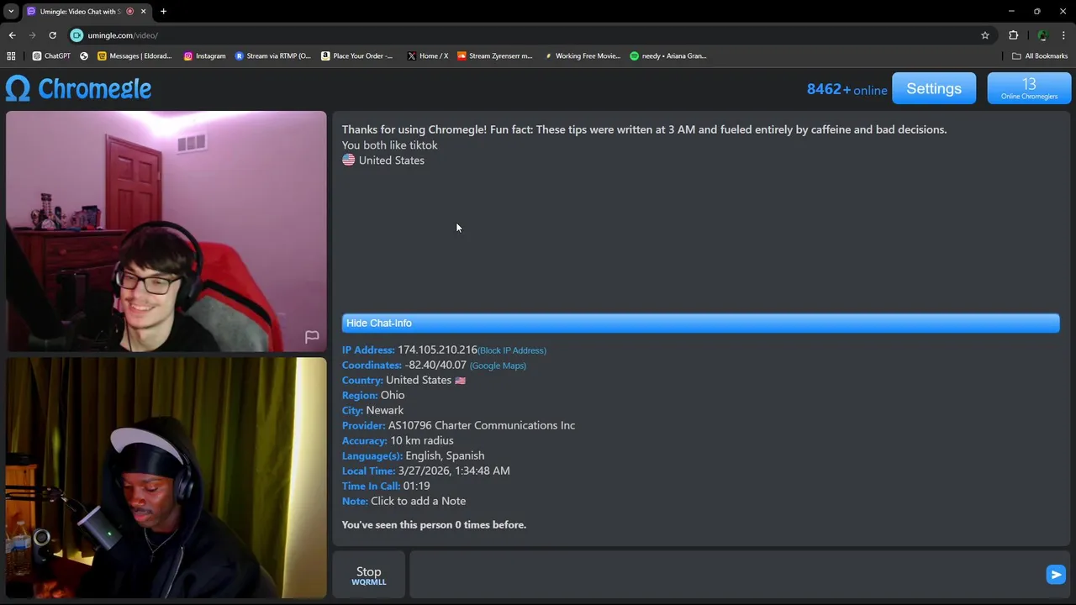Click the Accuracy 10 km radius value
Image resolution: width=1076 pixels, height=605 pixels.
pyautogui.click(x=422, y=440)
